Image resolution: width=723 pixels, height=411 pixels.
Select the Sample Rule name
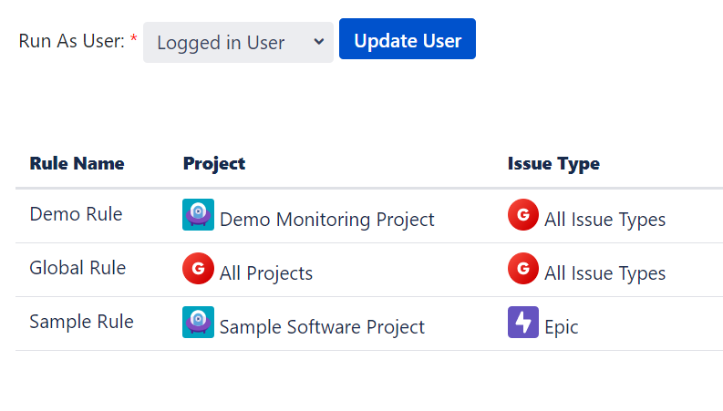81,322
